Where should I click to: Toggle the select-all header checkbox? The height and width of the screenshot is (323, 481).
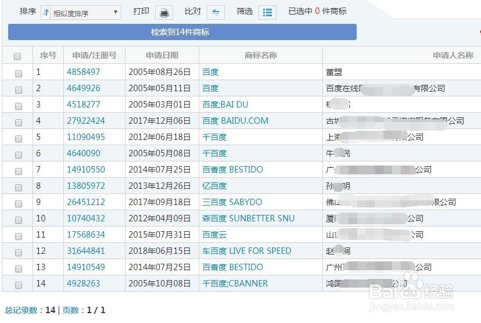click(17, 56)
